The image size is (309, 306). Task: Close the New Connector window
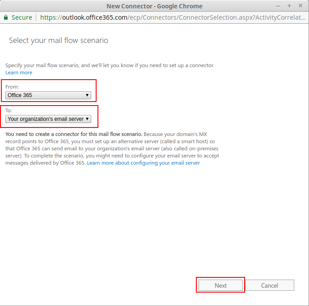click(301, 6)
